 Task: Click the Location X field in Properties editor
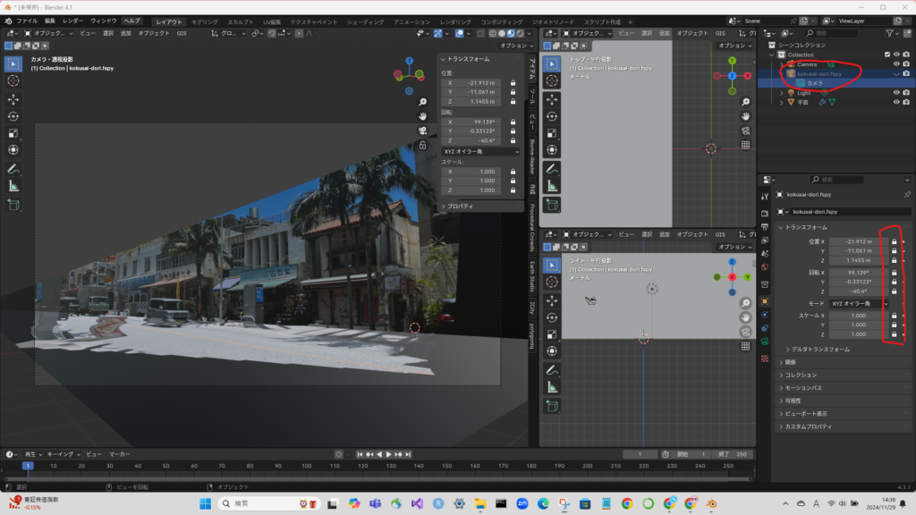click(x=857, y=241)
